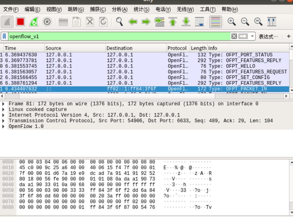Image resolution: width=293 pixels, height=217 pixels.
Task: Reload this capture file icon
Action: [103, 22]
